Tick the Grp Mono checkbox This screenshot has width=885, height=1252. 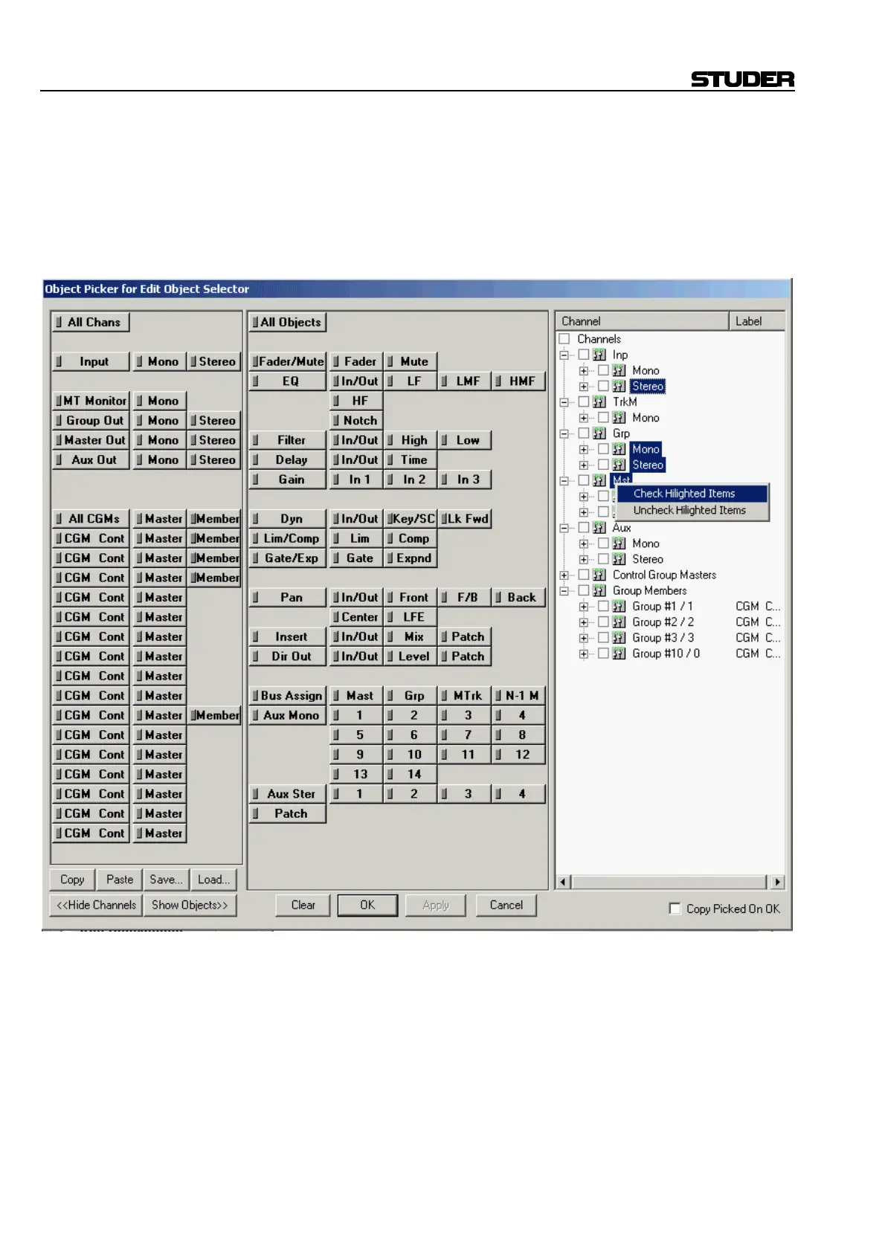tap(603, 449)
